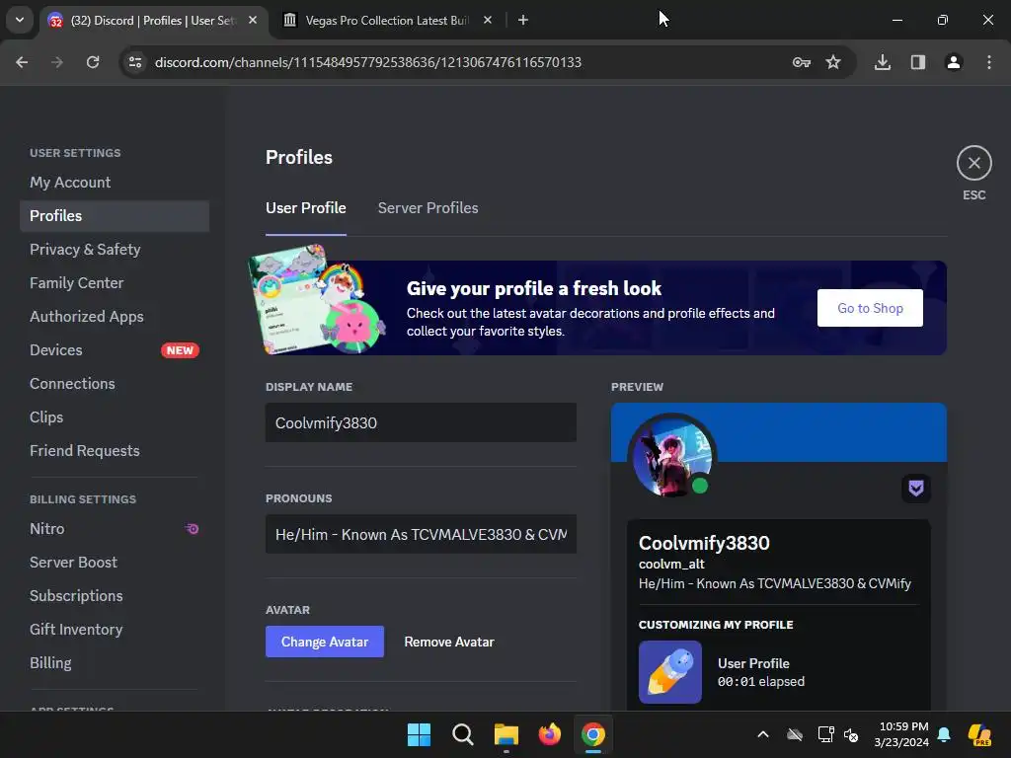Open Connections settings
The image size is (1011, 758).
tap(115, 384)
